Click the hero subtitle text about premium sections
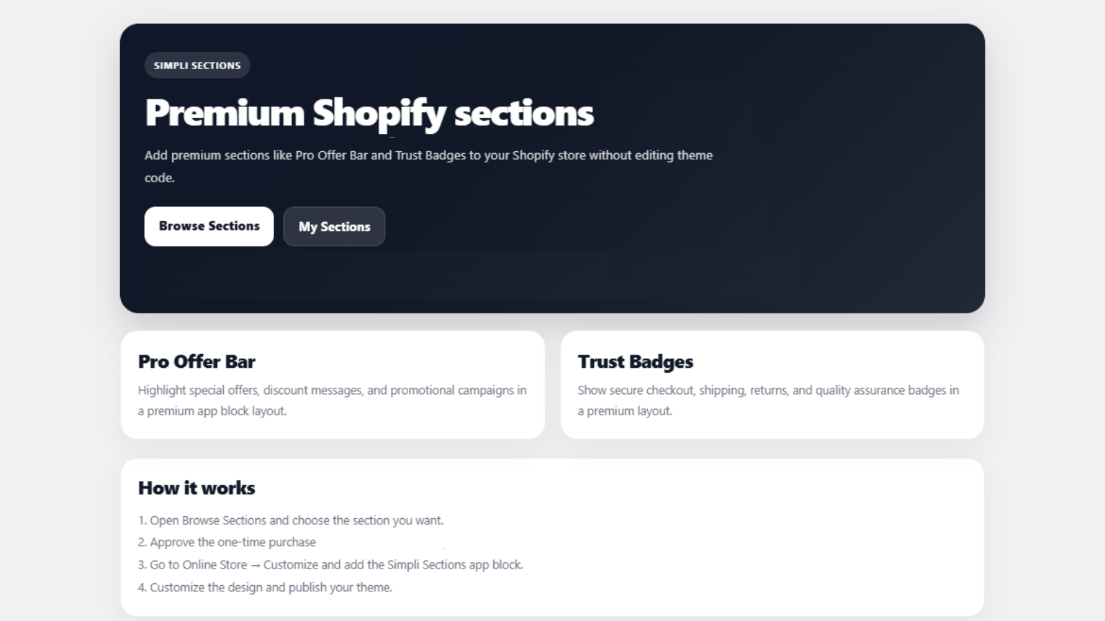The height and width of the screenshot is (621, 1105). (x=428, y=166)
